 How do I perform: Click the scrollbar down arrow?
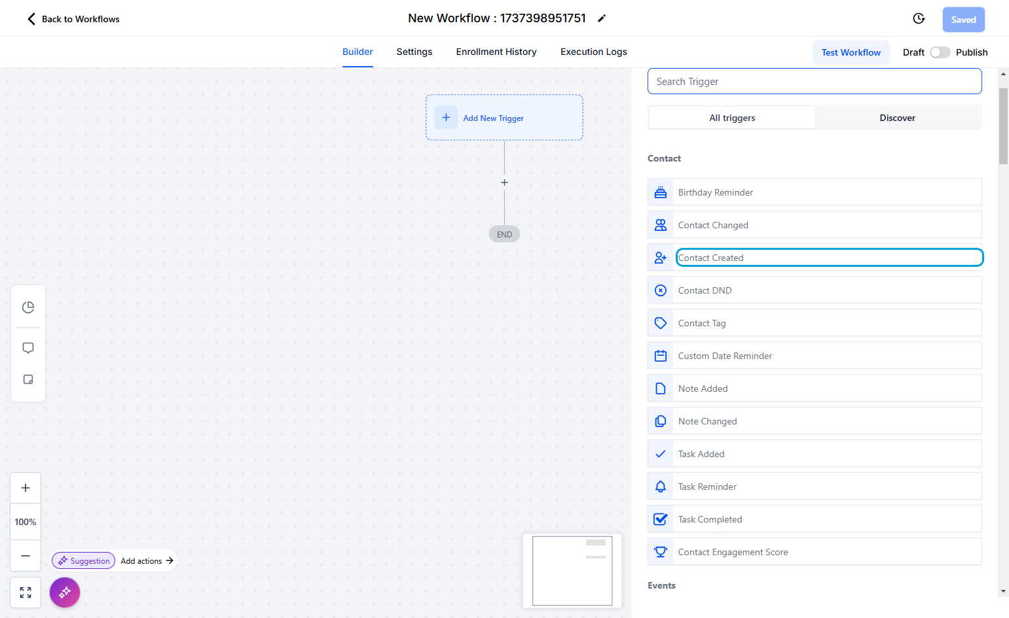(1003, 591)
